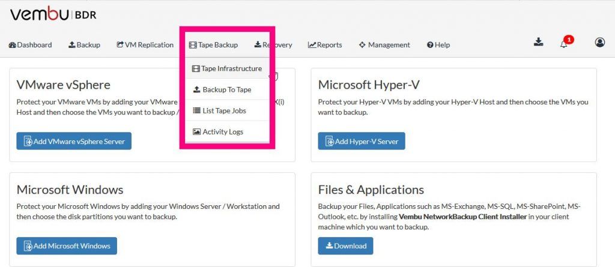The width and height of the screenshot is (615, 267).
Task: Open the VM Replication menu
Action: pos(145,44)
